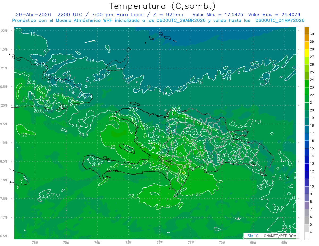Image resolution: width=319 pixels, height=246 pixels.
Task: Click the Valor Max. = 24.4079 text
Action: [274, 15]
